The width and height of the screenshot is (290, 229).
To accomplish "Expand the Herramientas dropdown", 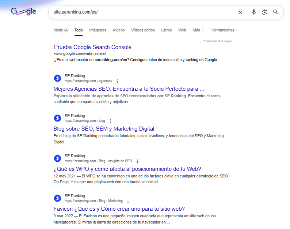I will (225, 30).
